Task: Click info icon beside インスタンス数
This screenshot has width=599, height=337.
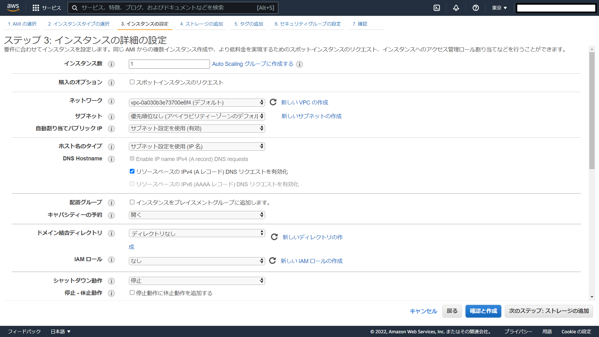Action: pyautogui.click(x=111, y=64)
